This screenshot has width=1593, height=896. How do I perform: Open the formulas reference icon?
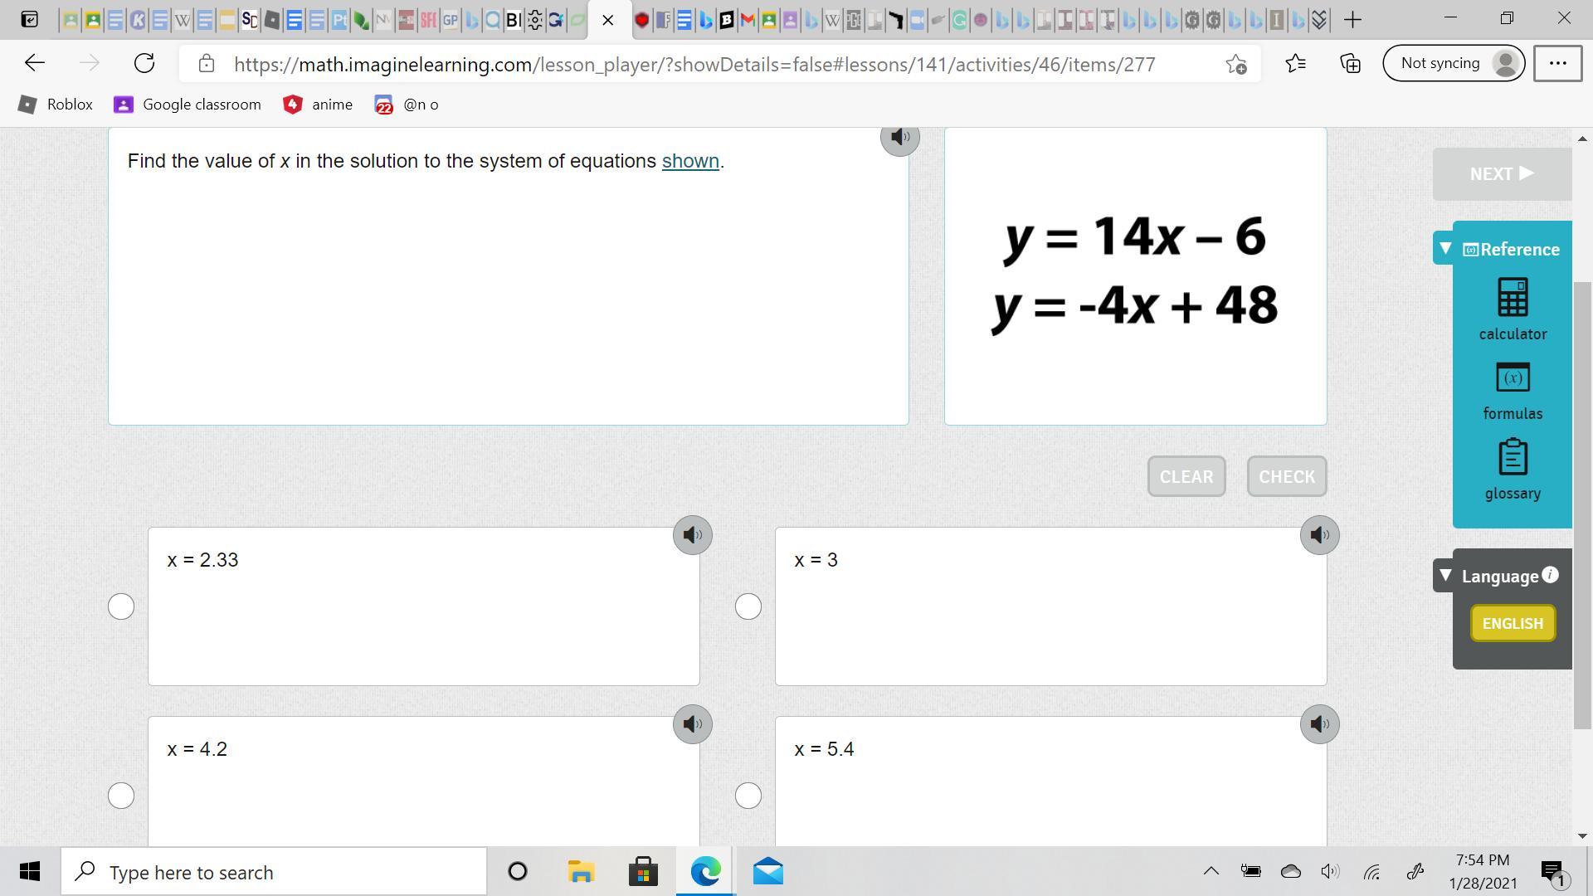pos(1512,378)
